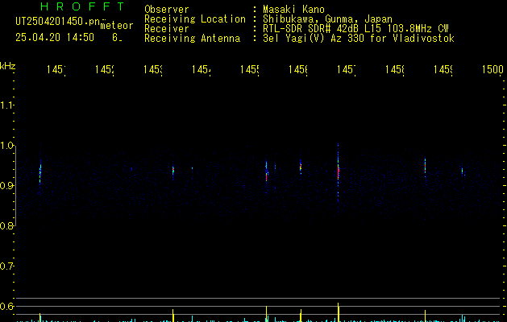The image size is (507, 322).
Task: Click the 0.9 frequency axis label
Action: tap(6, 186)
